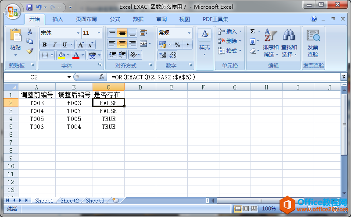The image size is (351, 217).
Task: Select cell C4 containing TRUE
Action: pos(108,119)
